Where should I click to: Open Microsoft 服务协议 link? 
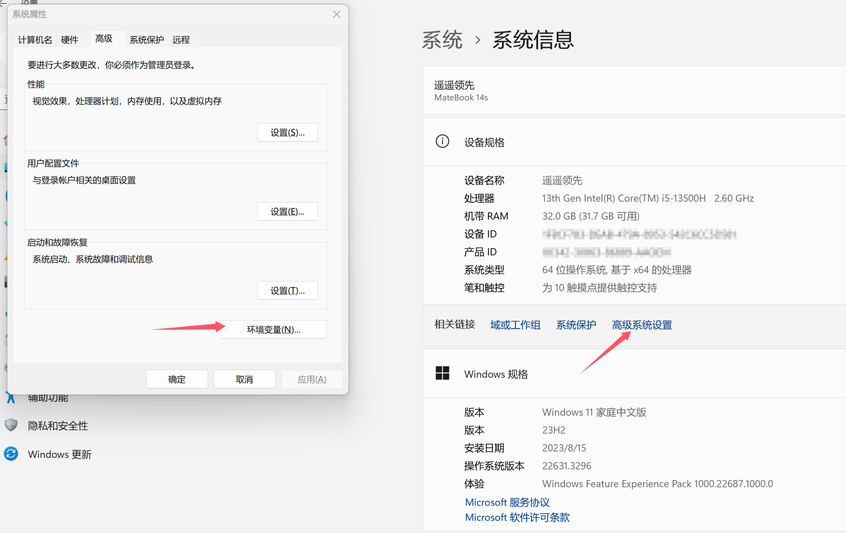point(507,502)
